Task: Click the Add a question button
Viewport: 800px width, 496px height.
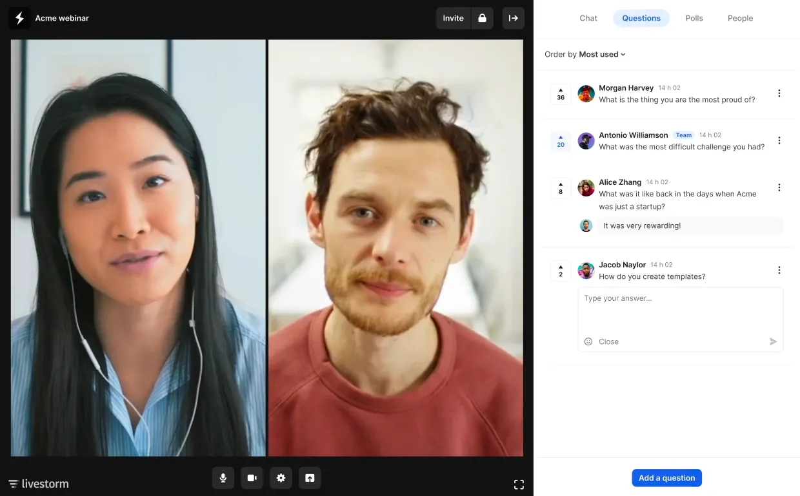Action: [666, 478]
